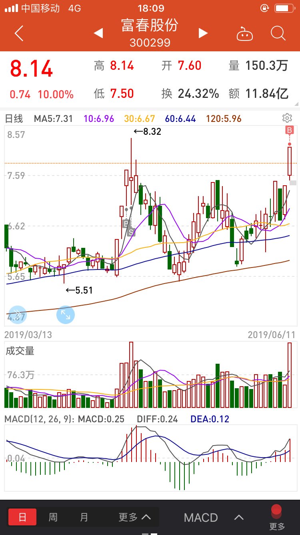Tap the current price 8.14
The image size is (300, 535).
[31, 69]
